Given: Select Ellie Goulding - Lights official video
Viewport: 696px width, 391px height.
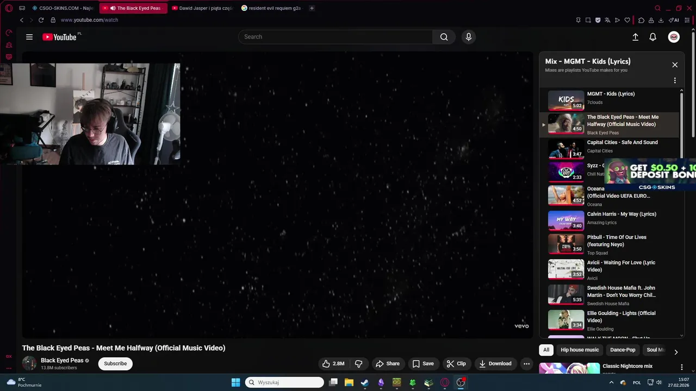Looking at the screenshot, I should tap(610, 320).
